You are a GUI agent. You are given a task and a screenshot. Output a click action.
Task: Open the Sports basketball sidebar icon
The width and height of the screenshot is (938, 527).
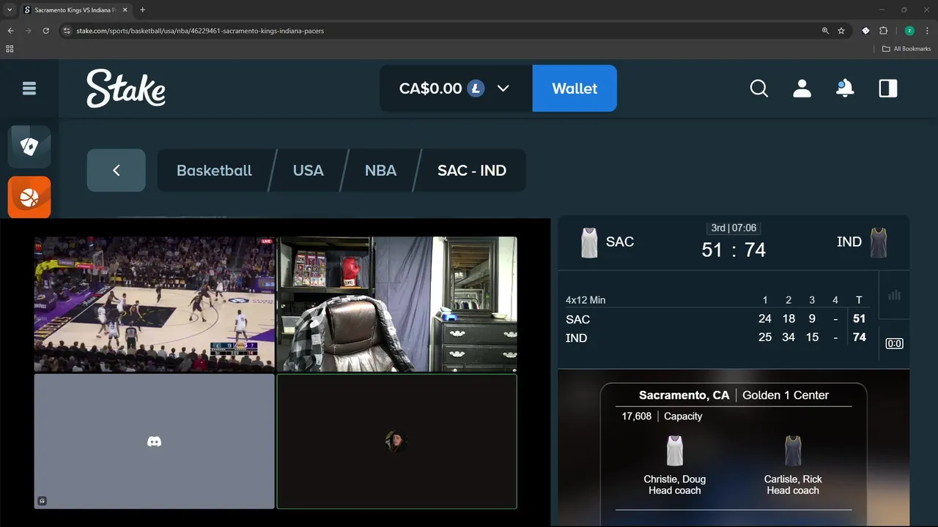click(29, 198)
